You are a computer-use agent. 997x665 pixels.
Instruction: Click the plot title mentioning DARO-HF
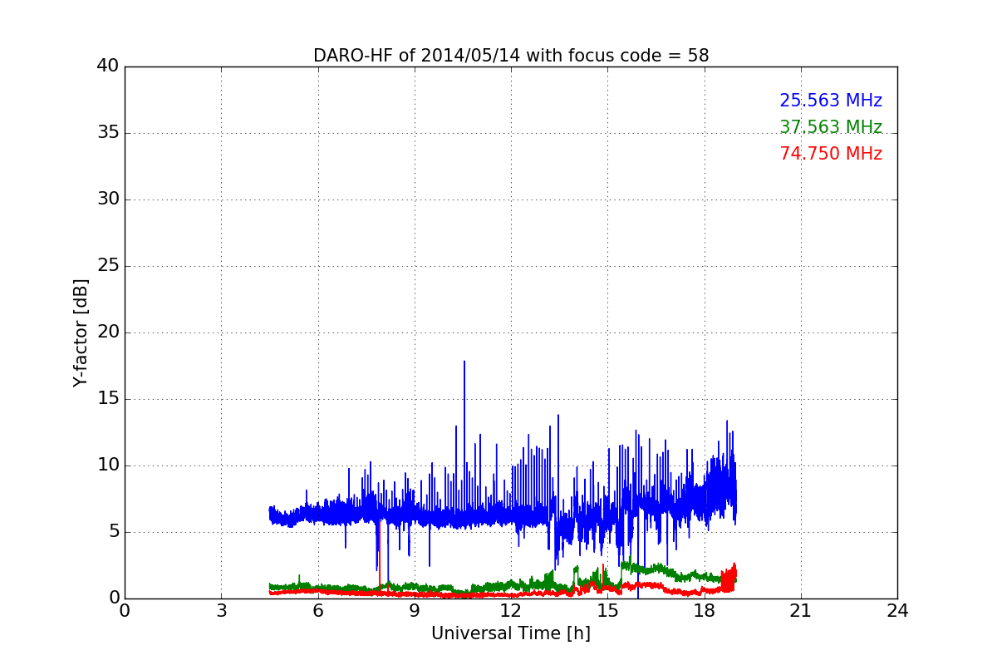(x=511, y=56)
